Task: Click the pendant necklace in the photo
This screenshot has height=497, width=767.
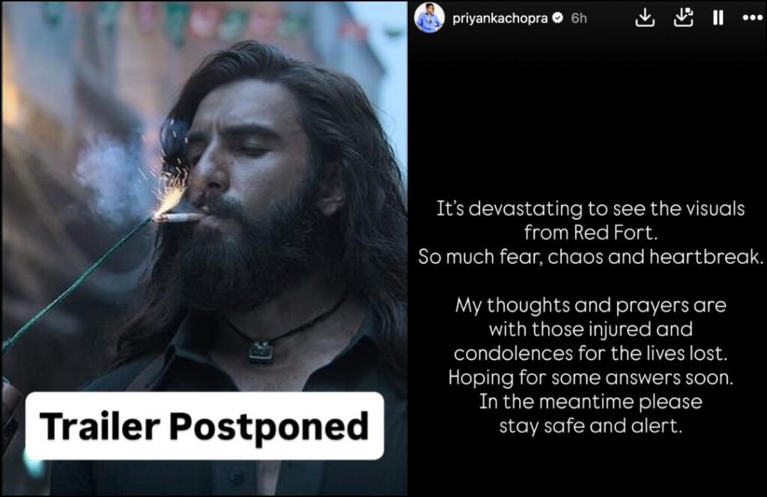Action: click(x=261, y=351)
